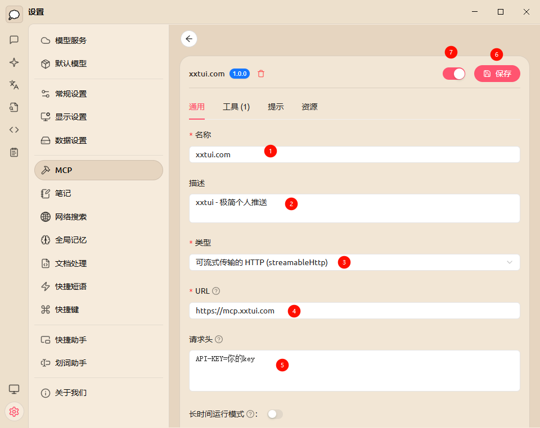This screenshot has height=428, width=540.
Task: Open the code mini-apps icon
Action: click(x=14, y=129)
